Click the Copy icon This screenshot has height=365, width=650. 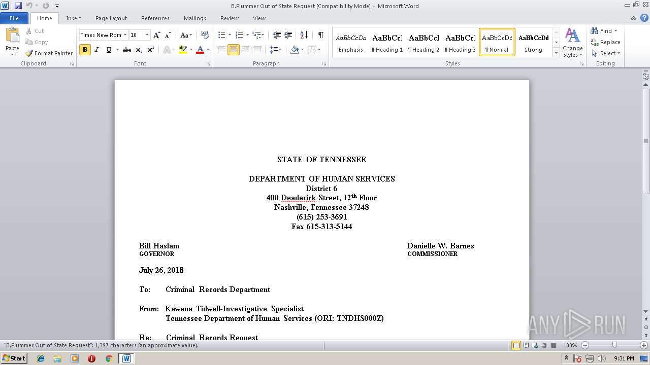[x=29, y=42]
